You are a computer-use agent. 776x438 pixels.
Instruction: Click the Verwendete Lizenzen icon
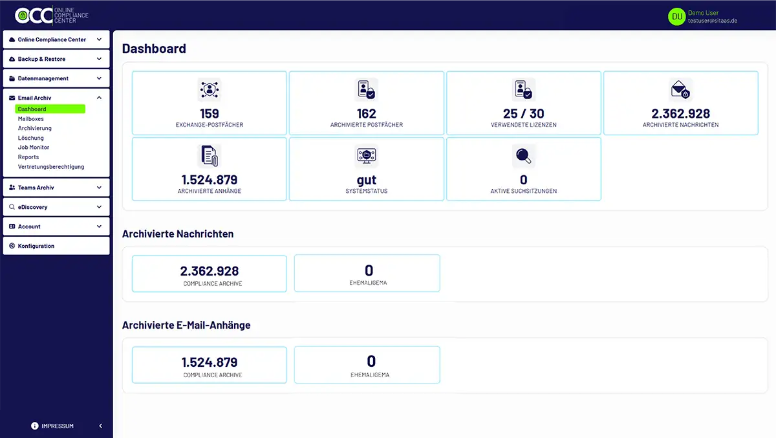pos(523,89)
